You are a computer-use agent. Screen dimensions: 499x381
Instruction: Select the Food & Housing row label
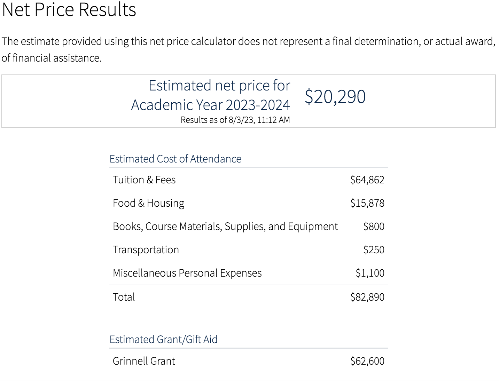148,203
